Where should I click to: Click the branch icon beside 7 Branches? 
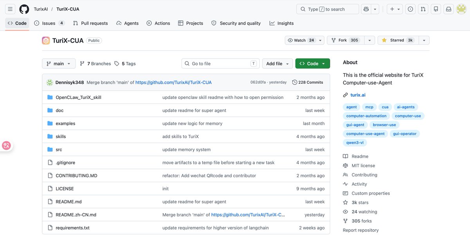[x=82, y=63]
